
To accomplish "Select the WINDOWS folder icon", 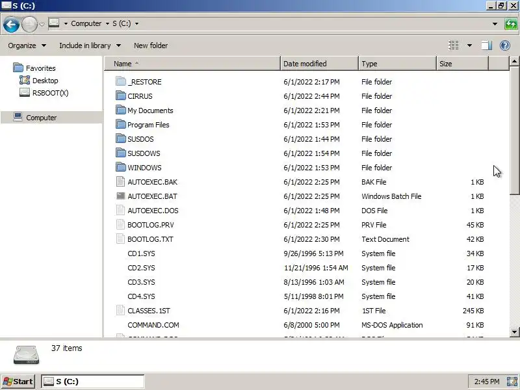I will (x=121, y=167).
